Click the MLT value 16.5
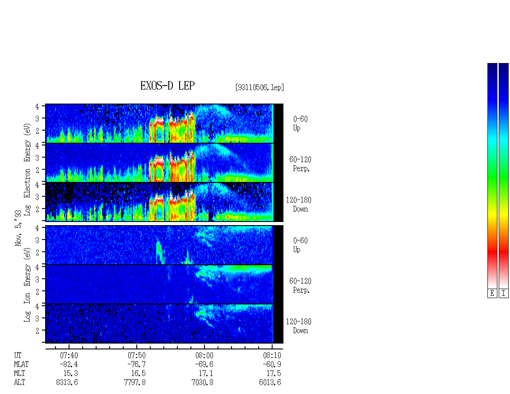 138,374
